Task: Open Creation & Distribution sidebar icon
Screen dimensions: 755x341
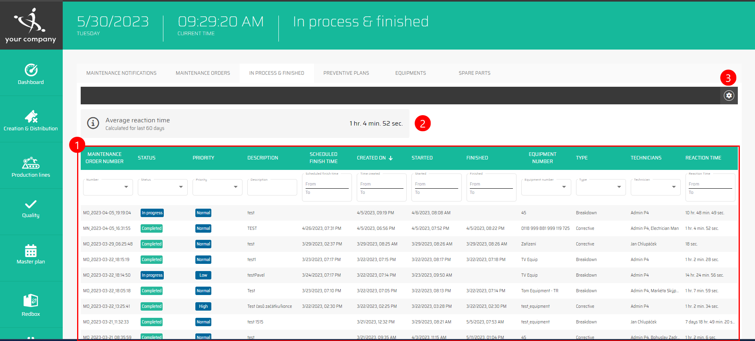Action: point(31,116)
